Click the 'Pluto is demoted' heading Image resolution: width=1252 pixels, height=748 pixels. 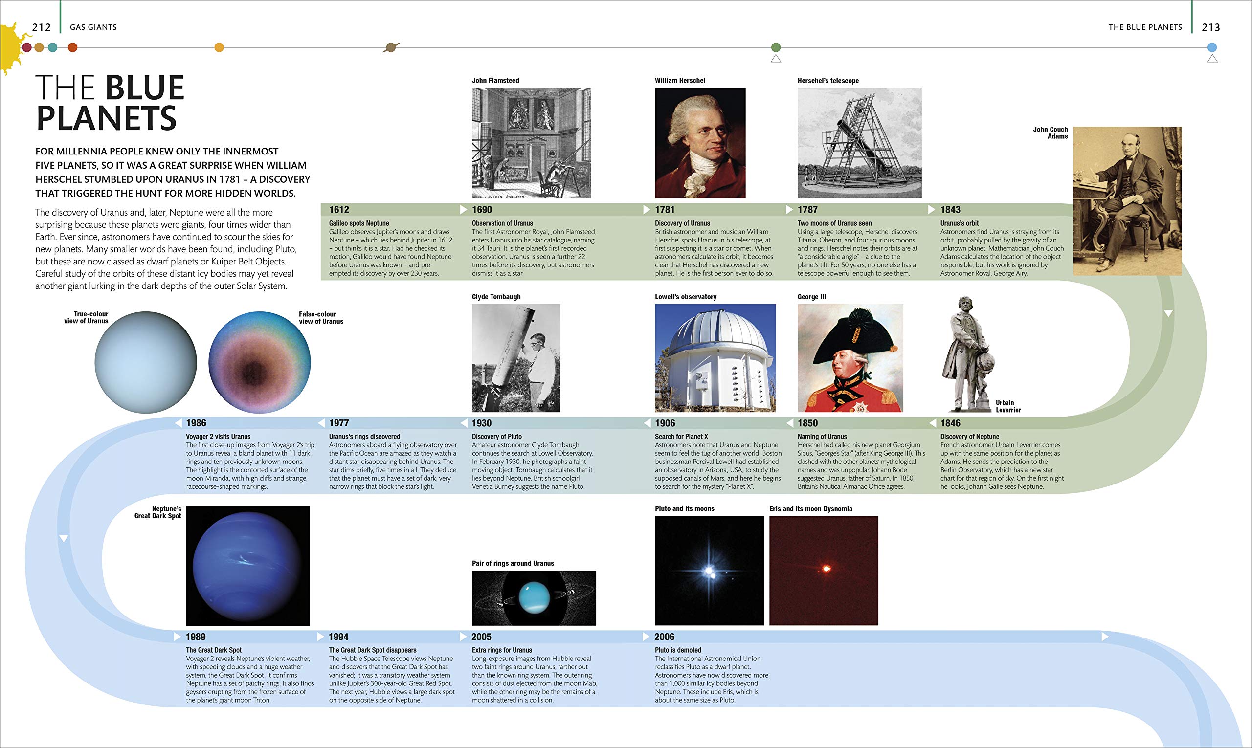[x=678, y=650]
